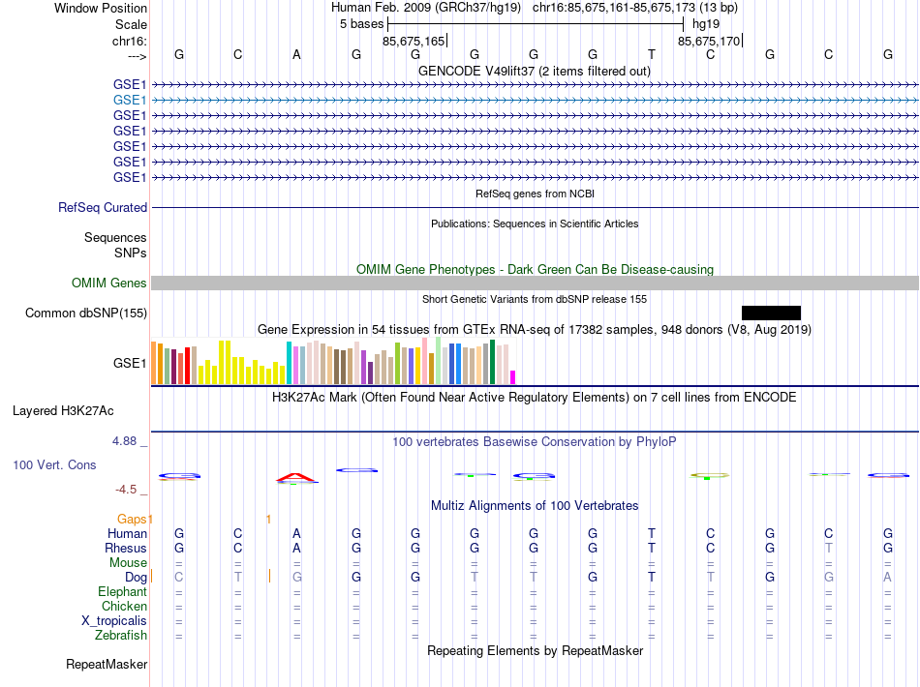
Task: Click the Zebrafish species label
Action: (121, 636)
